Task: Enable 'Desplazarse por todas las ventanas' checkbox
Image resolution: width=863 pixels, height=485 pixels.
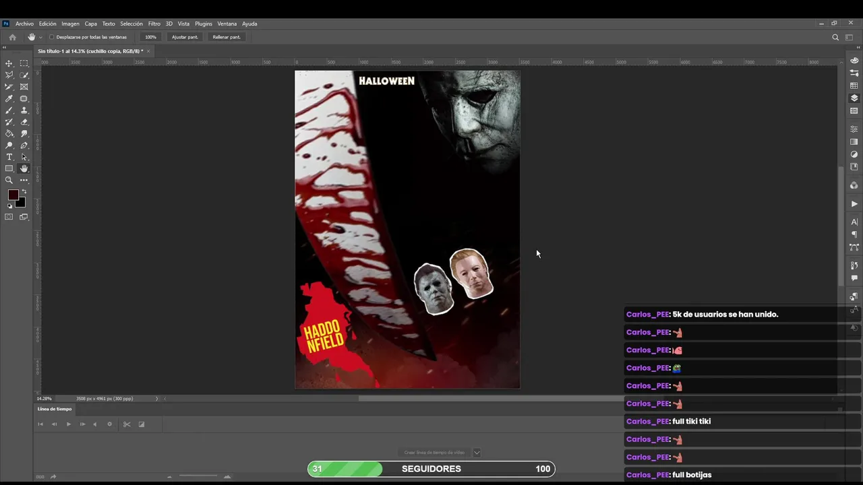Action: coord(52,37)
